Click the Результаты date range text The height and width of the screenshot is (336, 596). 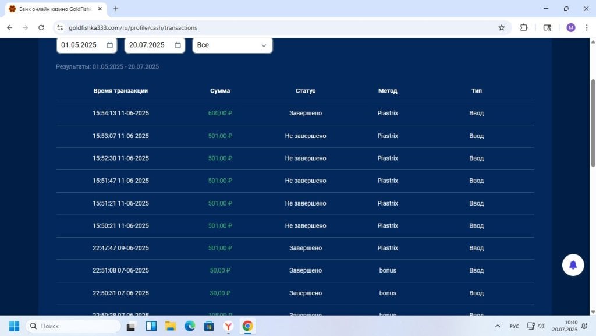(107, 66)
